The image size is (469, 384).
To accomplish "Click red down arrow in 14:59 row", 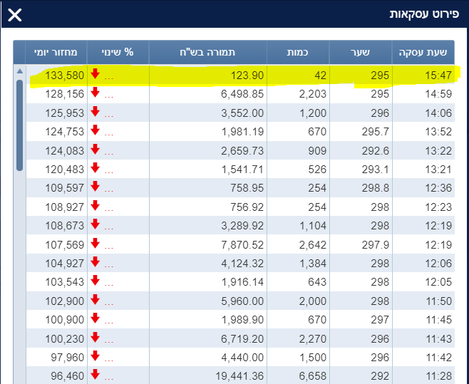I will point(95,93).
